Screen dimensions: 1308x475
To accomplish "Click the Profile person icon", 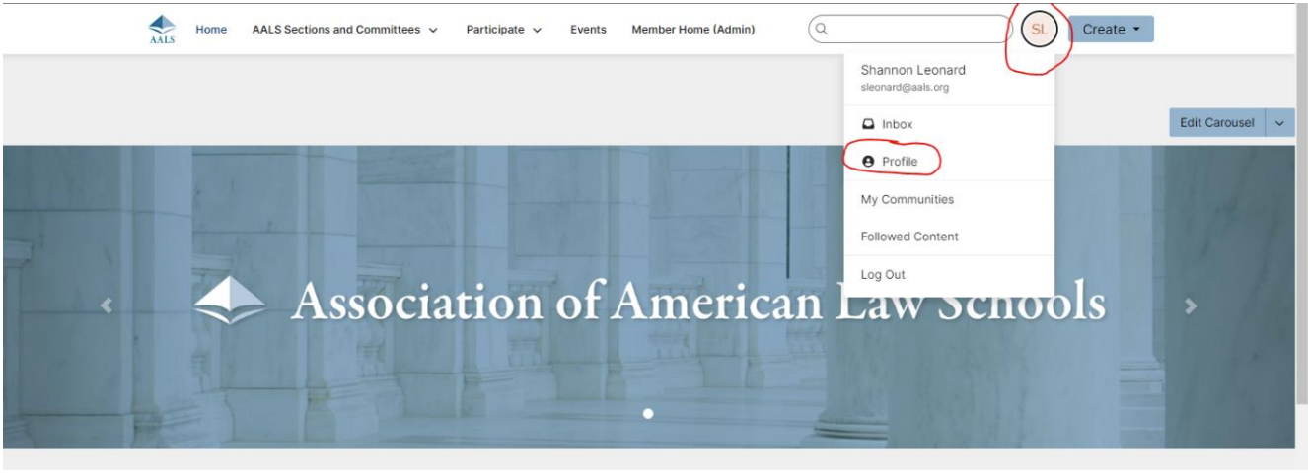I will pyautogui.click(x=868, y=161).
